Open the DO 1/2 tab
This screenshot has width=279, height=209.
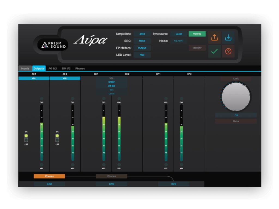[66, 68]
